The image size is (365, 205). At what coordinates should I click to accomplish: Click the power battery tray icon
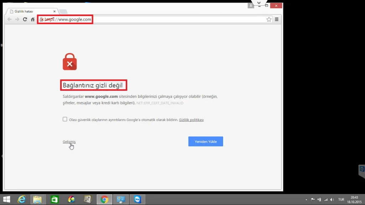pyautogui.click(x=319, y=200)
